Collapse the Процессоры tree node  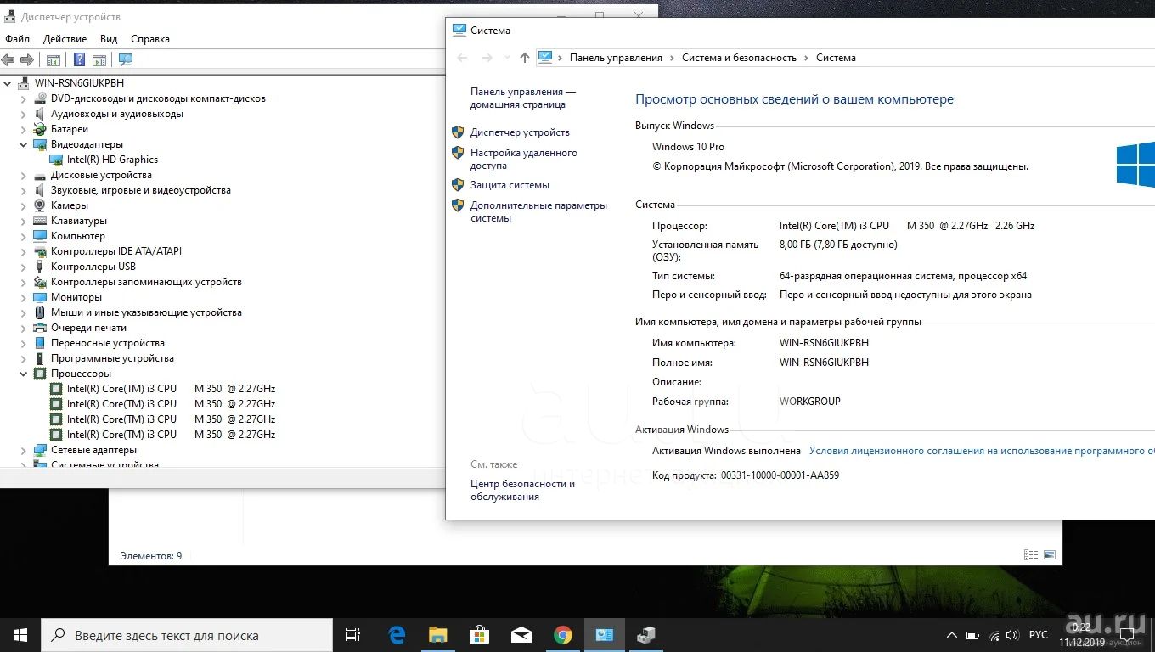(24, 374)
